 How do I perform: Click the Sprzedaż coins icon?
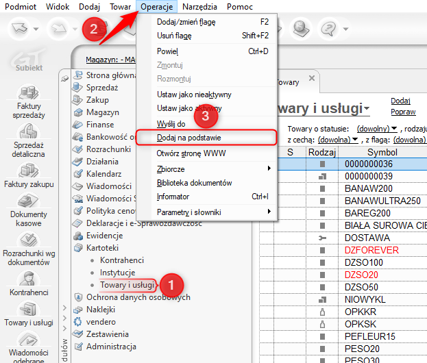[x=78, y=88]
